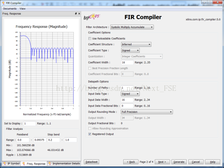Image resolution: width=224 pixels, height=168 pixels.
Task: Open the Quantization dropdown
Action: click(142, 56)
